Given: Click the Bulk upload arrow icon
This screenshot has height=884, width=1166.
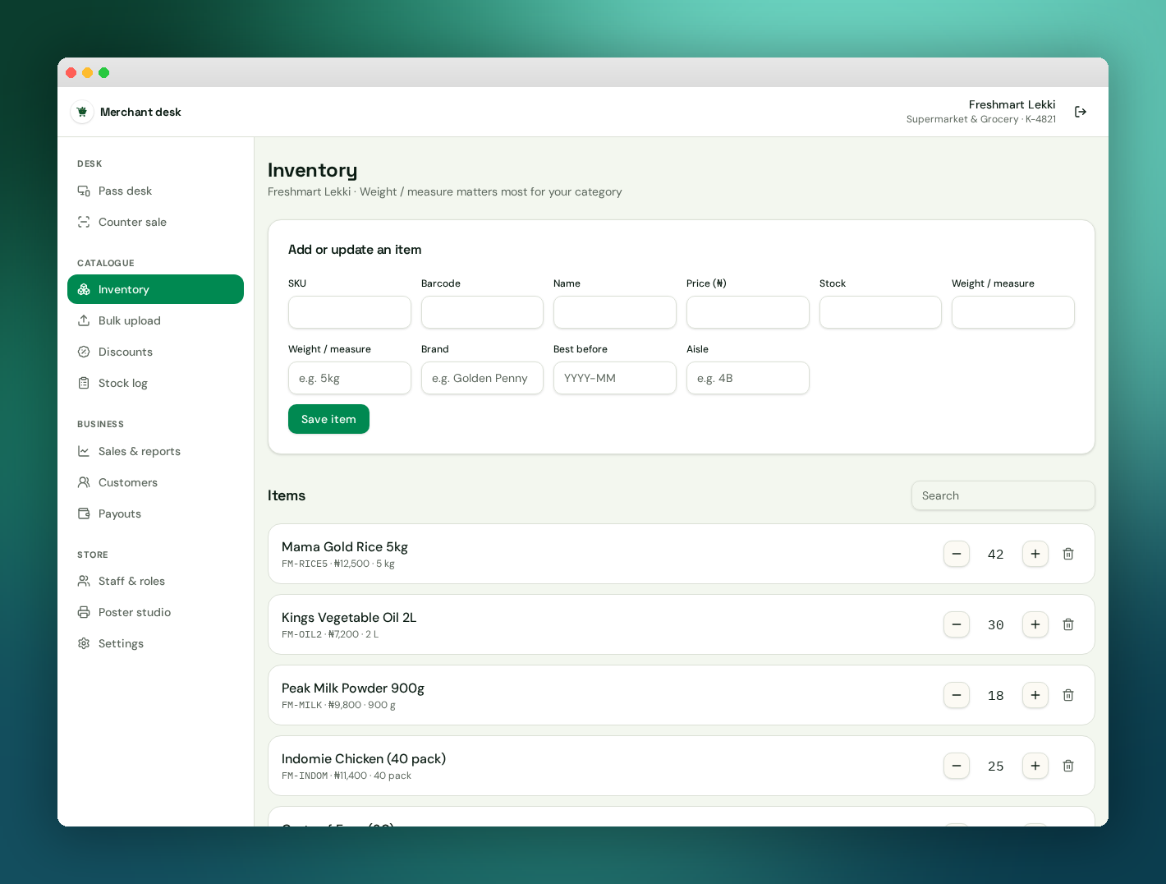Looking at the screenshot, I should pos(84,320).
